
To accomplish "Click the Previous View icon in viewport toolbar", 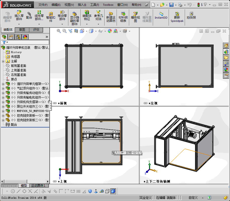I will click(70, 31).
